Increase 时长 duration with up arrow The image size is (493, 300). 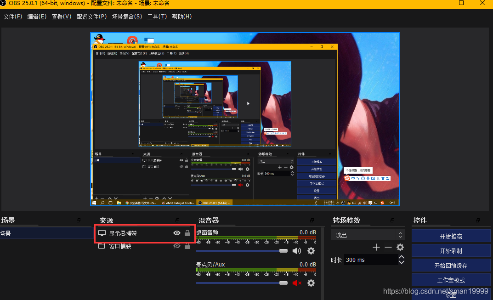402,257
